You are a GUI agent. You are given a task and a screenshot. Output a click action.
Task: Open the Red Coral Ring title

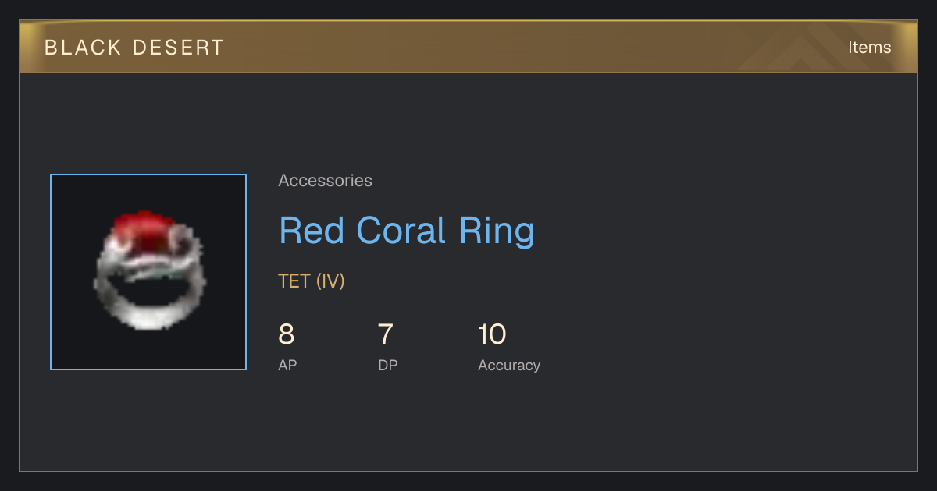(x=407, y=231)
